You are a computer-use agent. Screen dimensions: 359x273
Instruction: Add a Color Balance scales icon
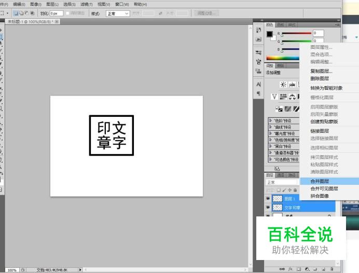coord(292,97)
